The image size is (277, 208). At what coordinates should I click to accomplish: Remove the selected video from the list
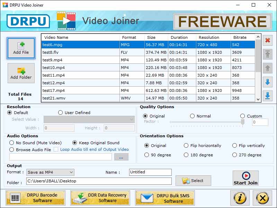pyautogui.click(x=267, y=41)
